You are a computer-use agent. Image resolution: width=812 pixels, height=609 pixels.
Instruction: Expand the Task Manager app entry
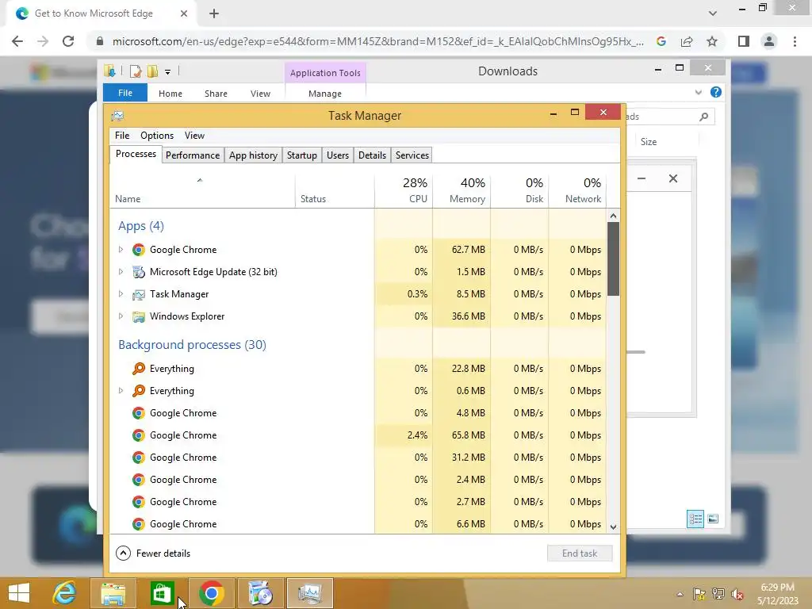[x=121, y=294]
